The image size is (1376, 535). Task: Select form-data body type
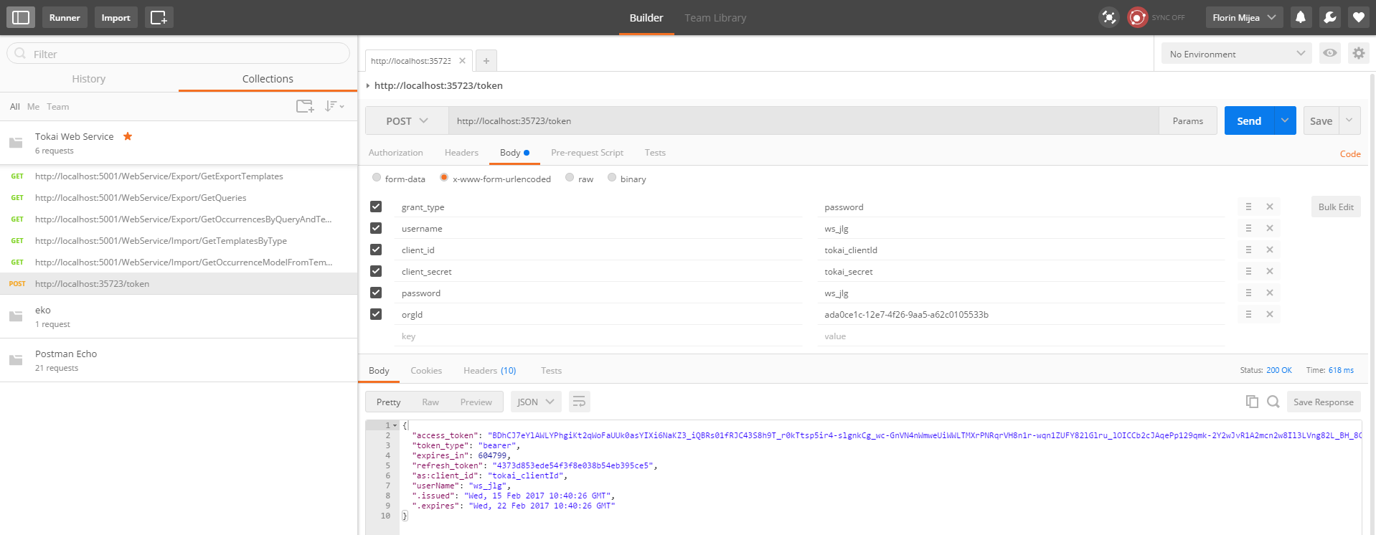pos(377,178)
